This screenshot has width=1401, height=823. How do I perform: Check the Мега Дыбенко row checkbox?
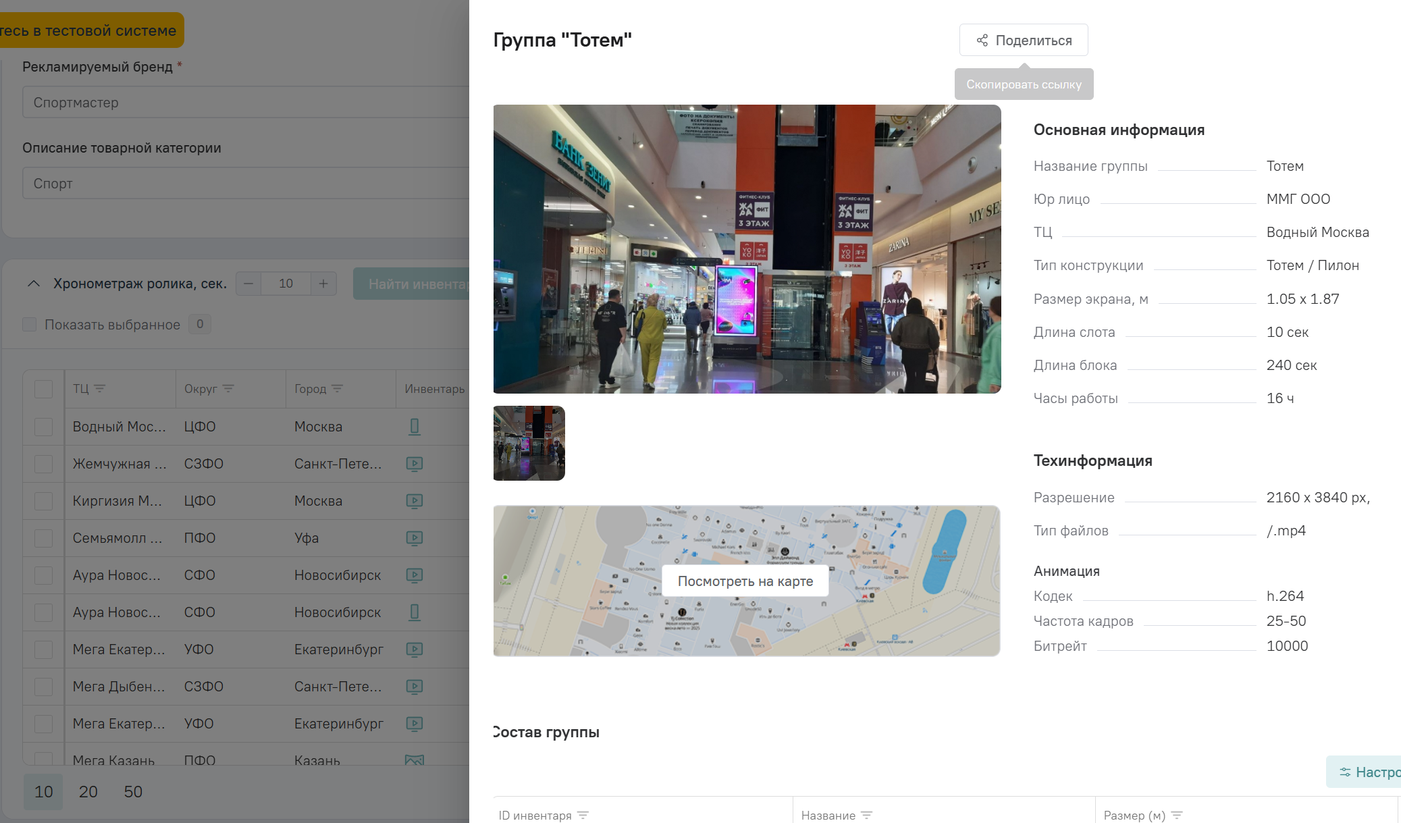click(x=44, y=687)
